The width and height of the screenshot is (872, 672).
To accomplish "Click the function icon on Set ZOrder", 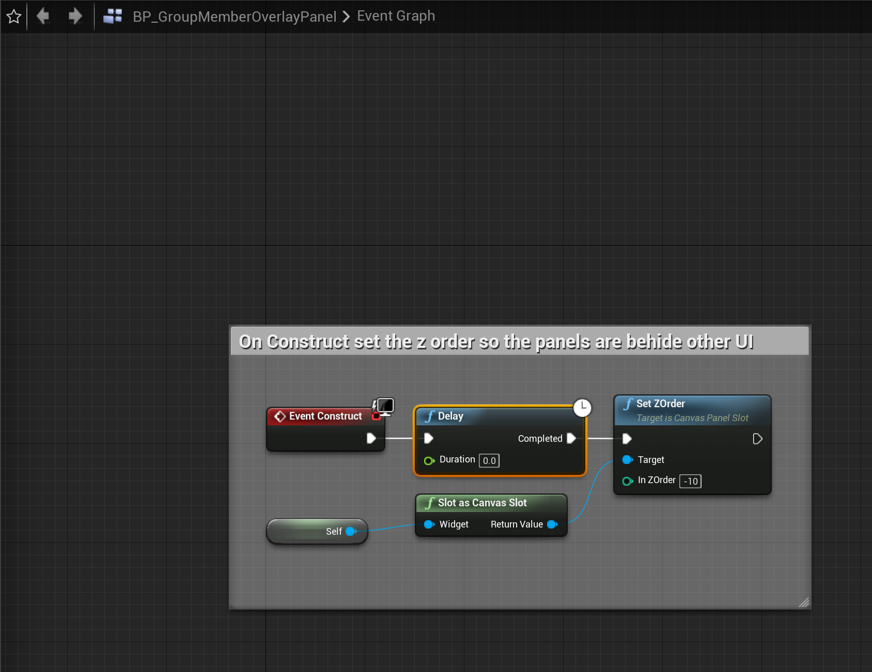I will (x=628, y=404).
